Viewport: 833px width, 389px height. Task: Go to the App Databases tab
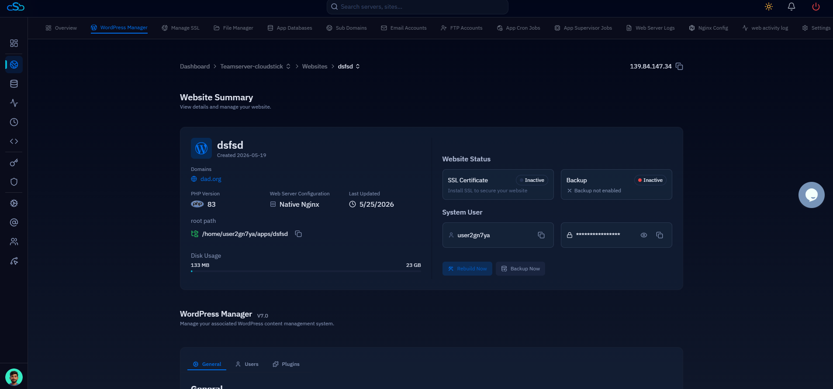point(290,28)
